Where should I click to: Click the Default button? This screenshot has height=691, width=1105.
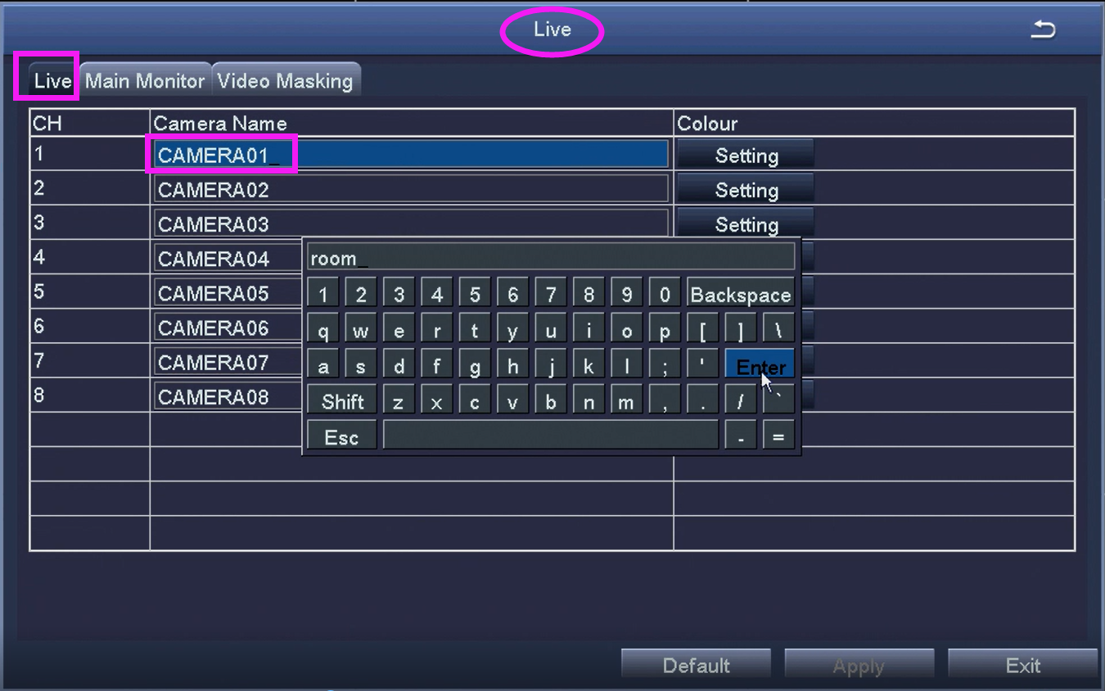click(696, 665)
